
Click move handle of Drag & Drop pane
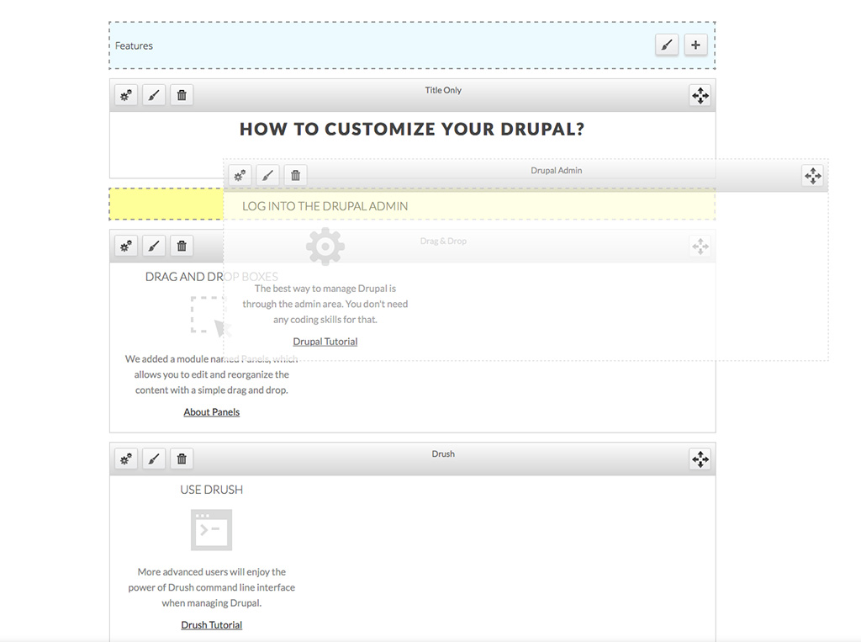click(700, 247)
